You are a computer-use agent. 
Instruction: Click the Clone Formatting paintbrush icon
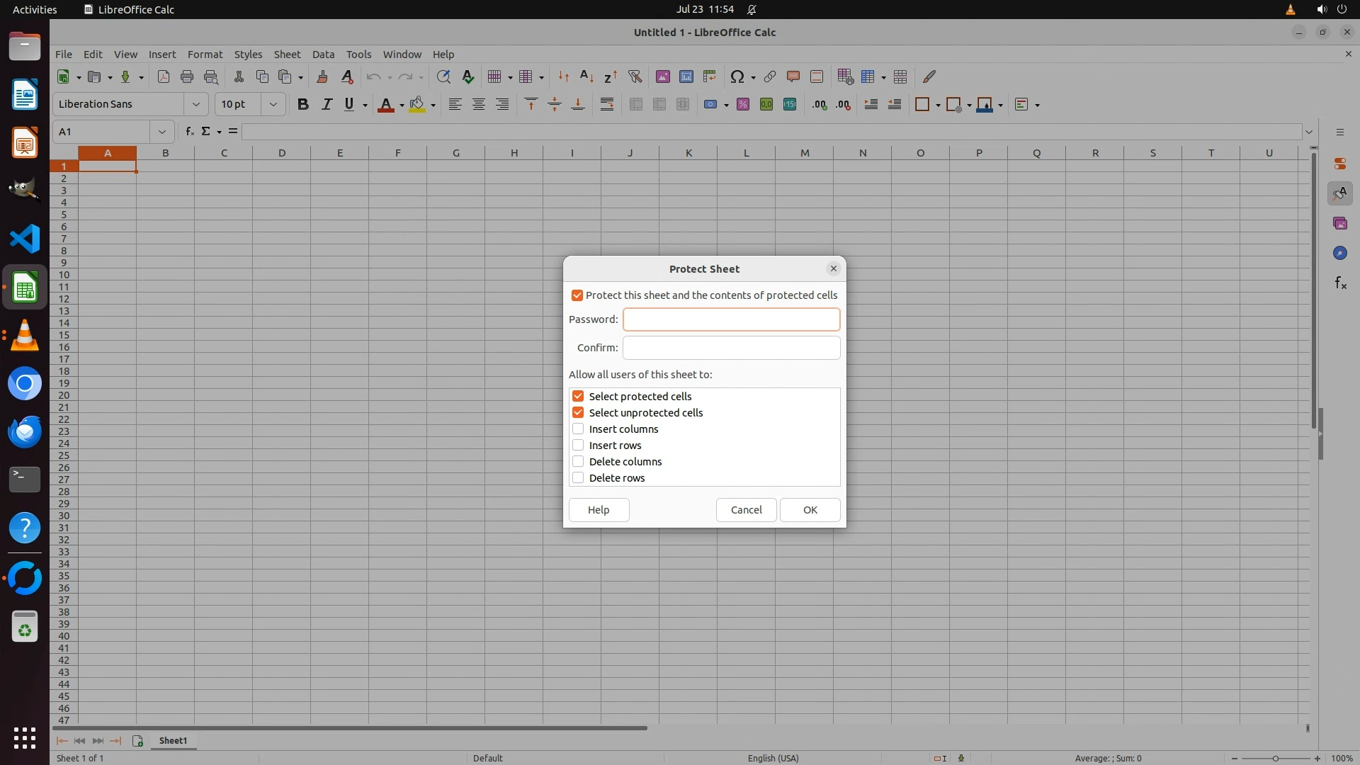[x=322, y=76]
